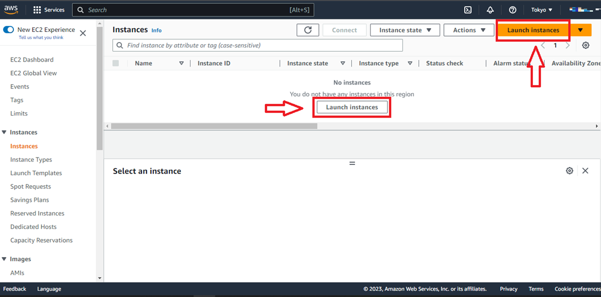This screenshot has height=297, width=601.
Task: Open details panel settings gear
Action: (x=570, y=170)
